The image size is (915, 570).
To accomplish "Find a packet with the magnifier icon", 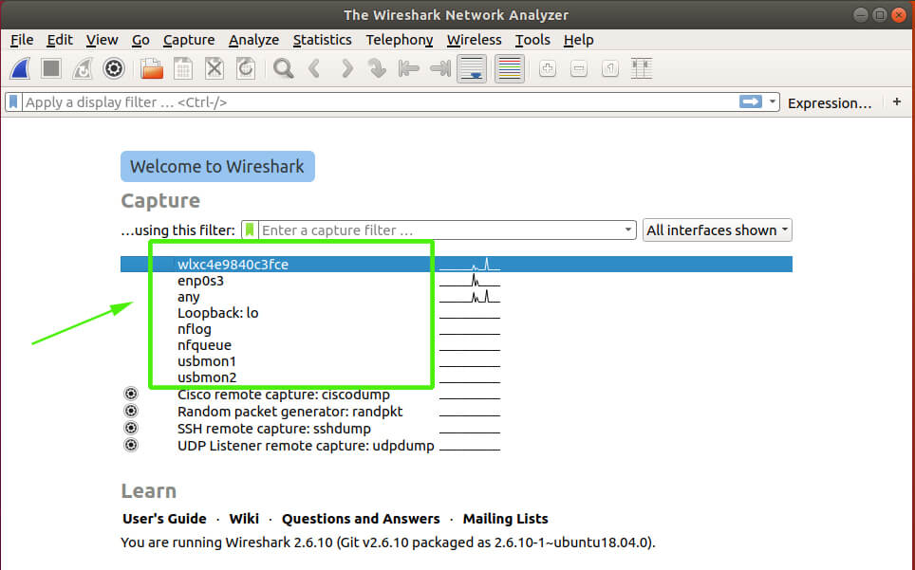I will [x=284, y=69].
